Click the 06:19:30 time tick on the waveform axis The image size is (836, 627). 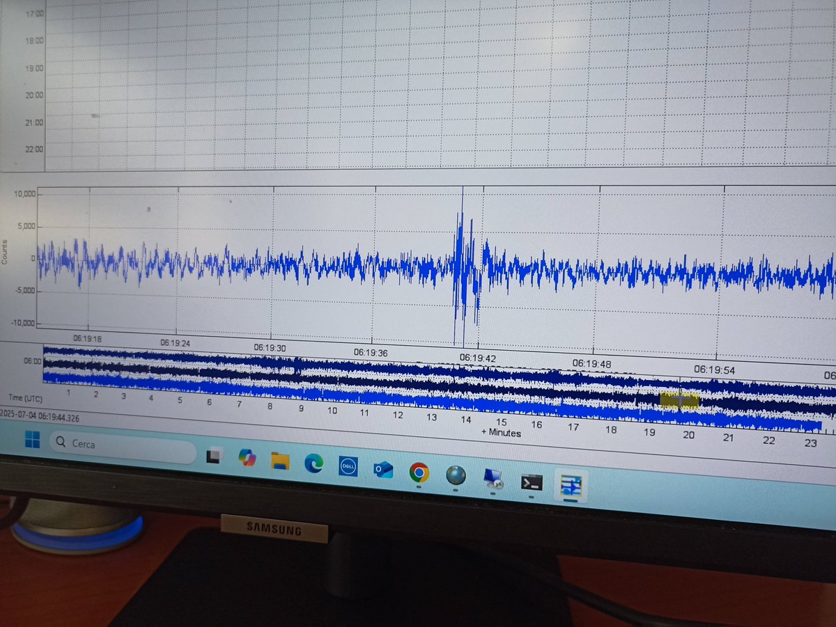tap(270, 347)
